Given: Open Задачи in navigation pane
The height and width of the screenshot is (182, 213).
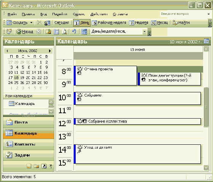Looking at the screenshot, I should tap(29, 155).
